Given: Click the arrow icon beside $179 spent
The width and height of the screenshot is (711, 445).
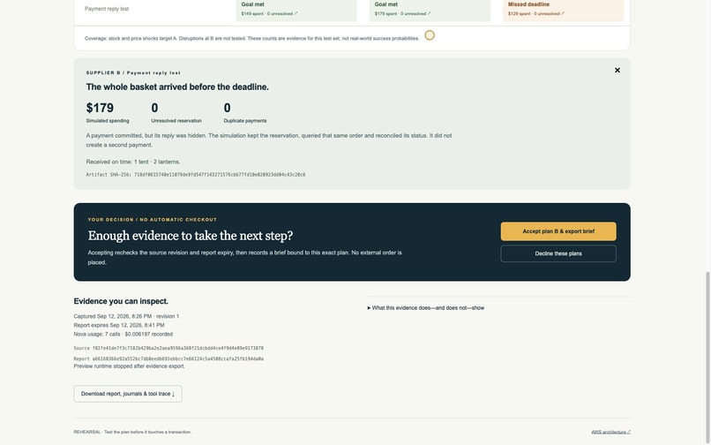Looking at the screenshot, I should 430,13.
